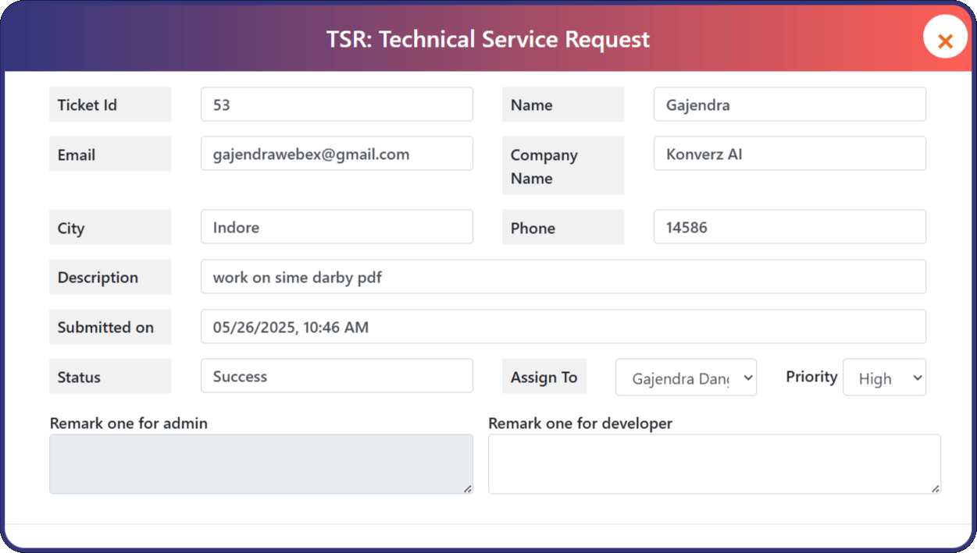Grab the admin remark textarea resize handle
This screenshot has height=553, width=977.
[x=467, y=488]
